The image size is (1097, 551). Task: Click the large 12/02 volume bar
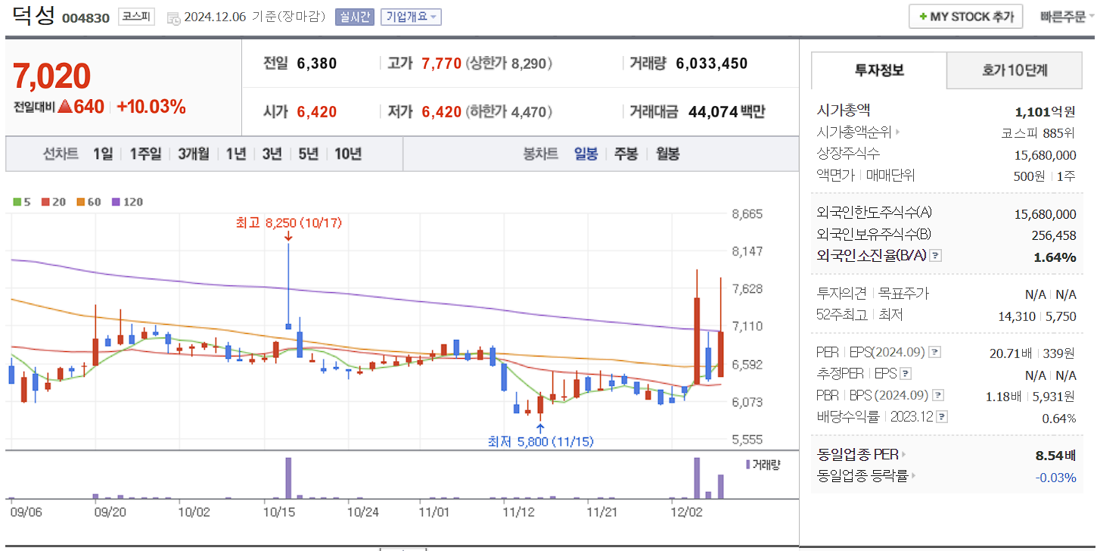pos(697,478)
